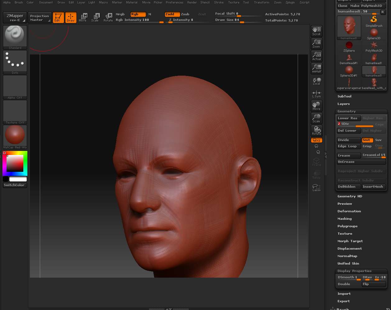Select the humanhead1 thumbnail in the Tool palette

click(x=349, y=26)
